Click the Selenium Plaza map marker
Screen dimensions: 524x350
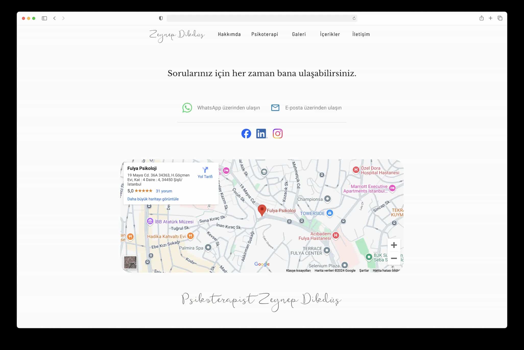pyautogui.click(x=345, y=265)
